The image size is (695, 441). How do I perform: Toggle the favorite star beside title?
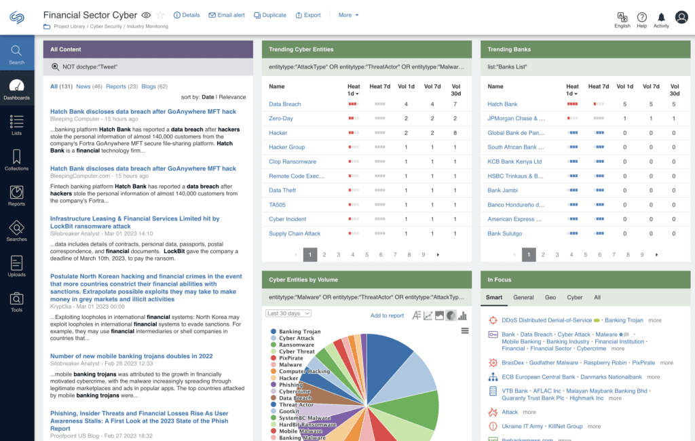tap(160, 15)
